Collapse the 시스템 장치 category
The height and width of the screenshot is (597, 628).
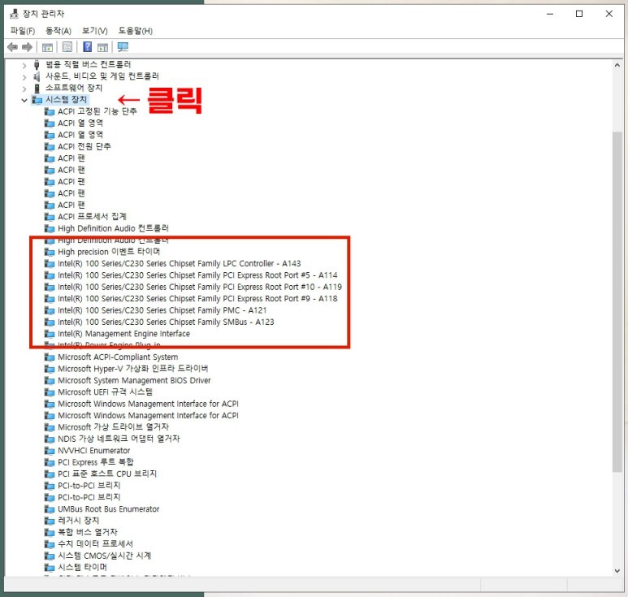24,100
